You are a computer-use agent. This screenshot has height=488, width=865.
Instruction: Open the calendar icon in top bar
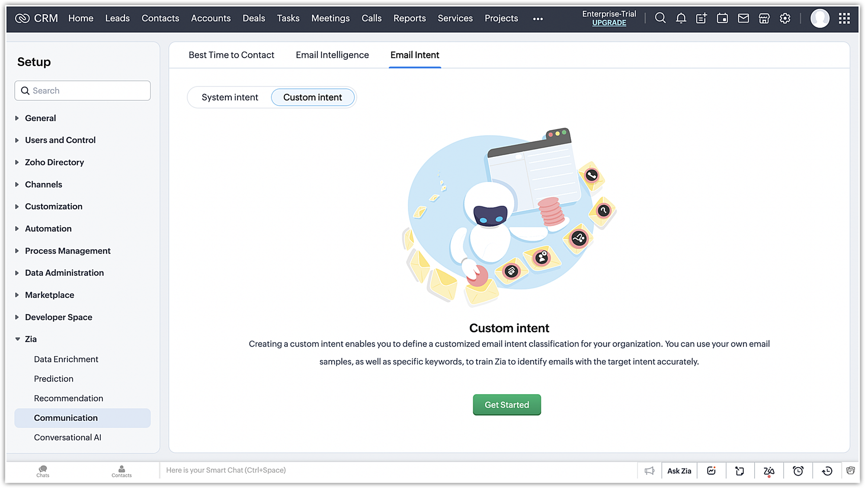pyautogui.click(x=722, y=18)
